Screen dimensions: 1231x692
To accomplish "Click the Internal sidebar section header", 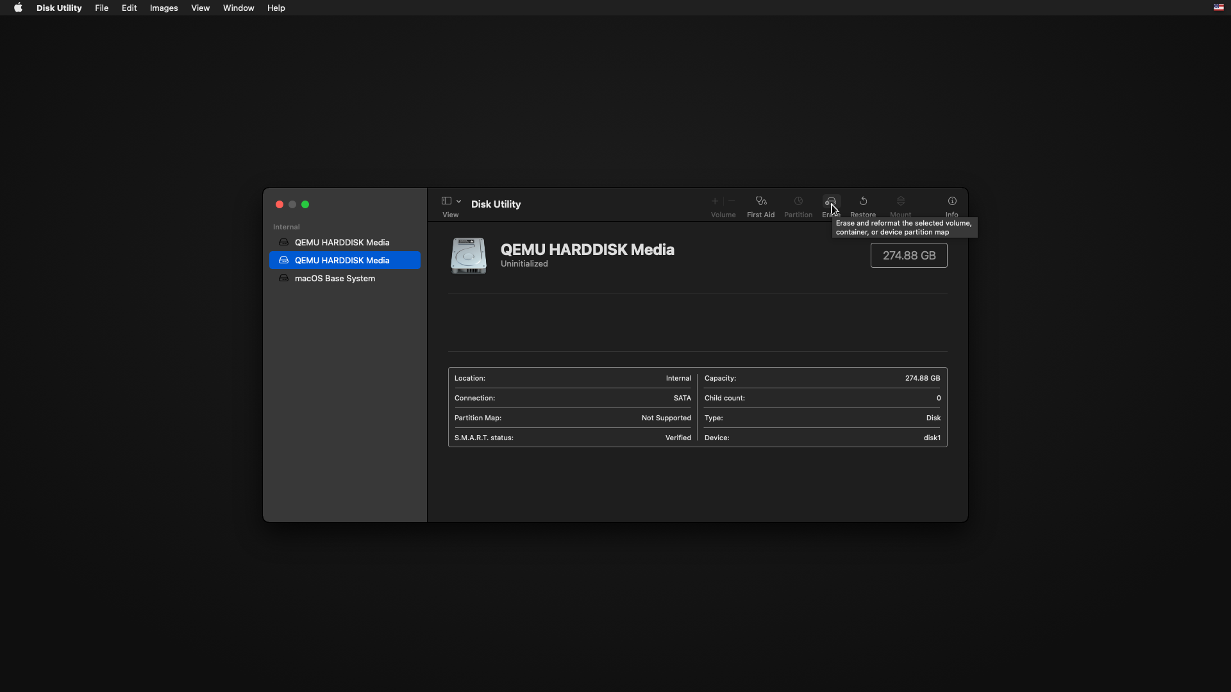I will tap(286, 227).
